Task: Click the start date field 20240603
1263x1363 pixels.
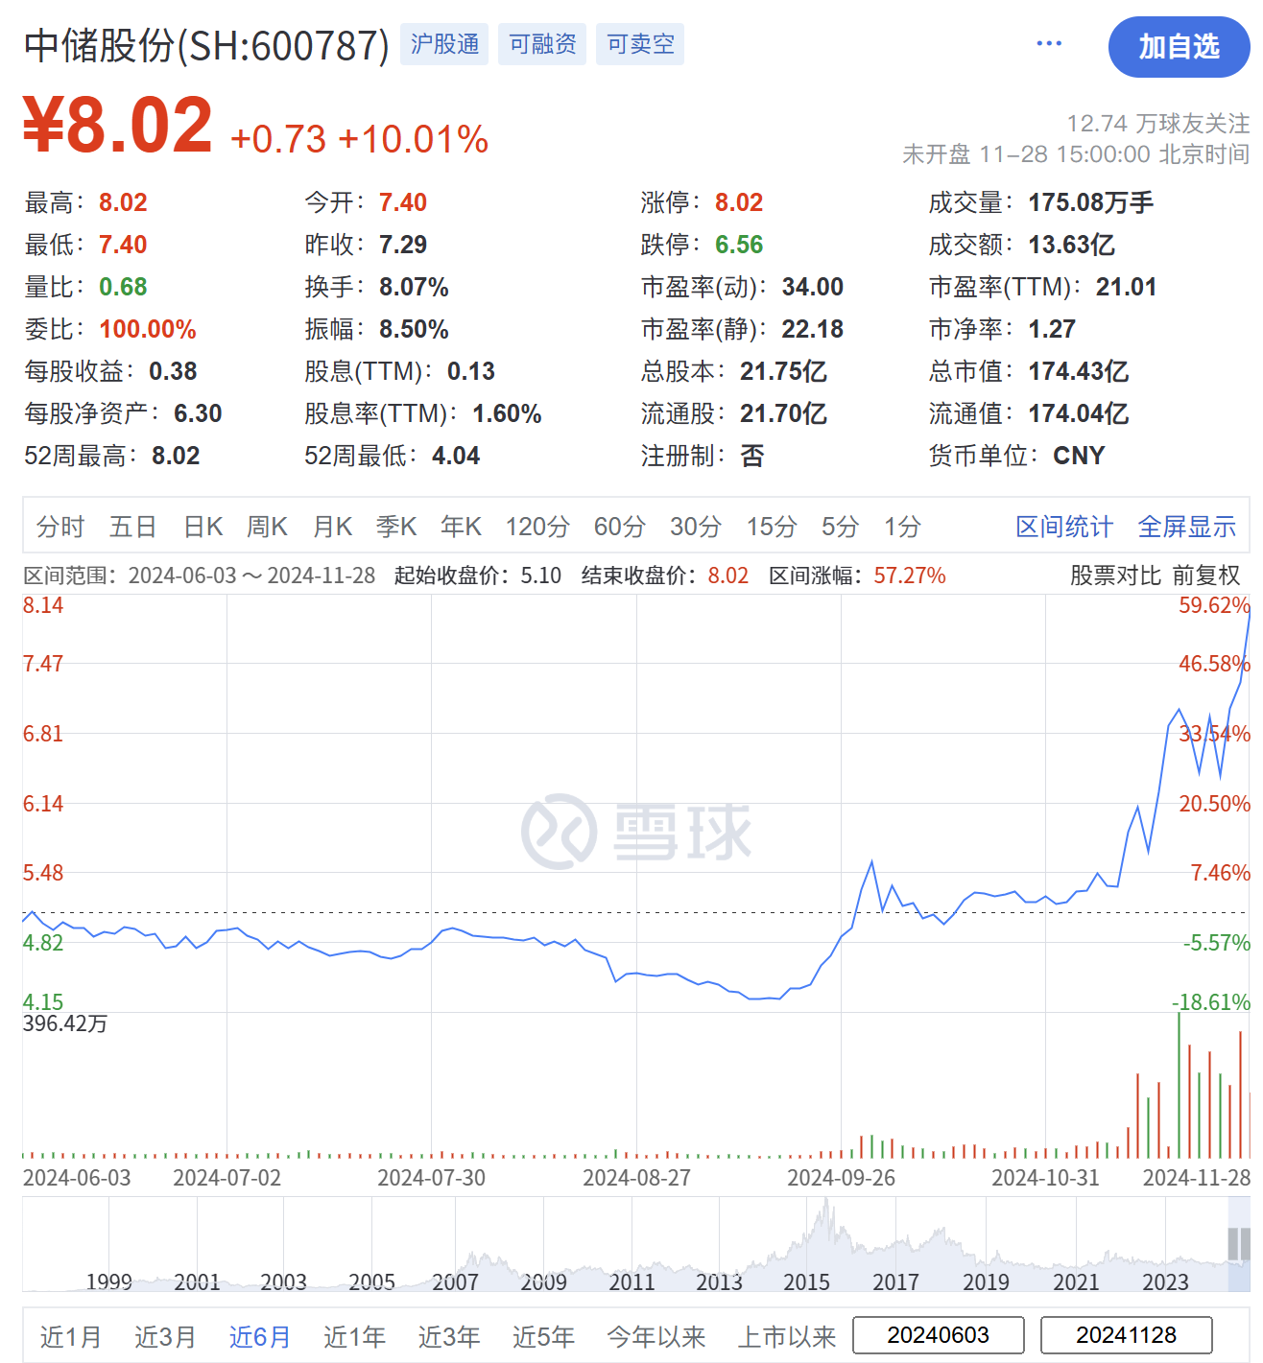Action: (x=939, y=1335)
